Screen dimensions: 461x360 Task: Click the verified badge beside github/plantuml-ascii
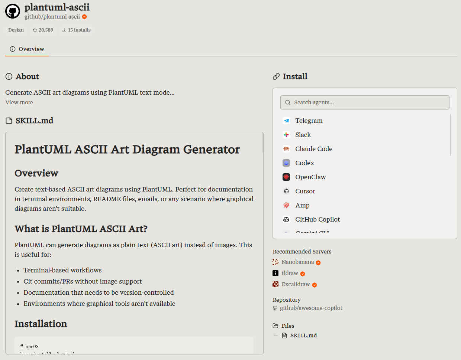pyautogui.click(x=84, y=17)
